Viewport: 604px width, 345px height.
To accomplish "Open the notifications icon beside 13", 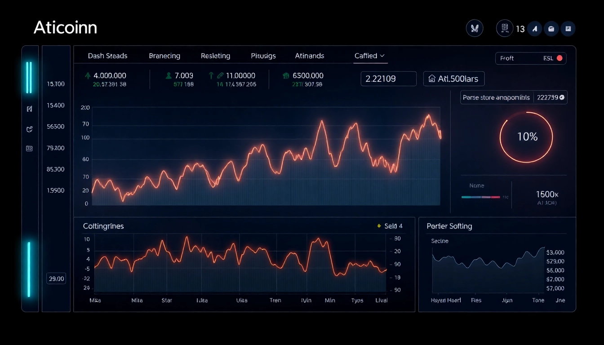I will tap(504, 28).
